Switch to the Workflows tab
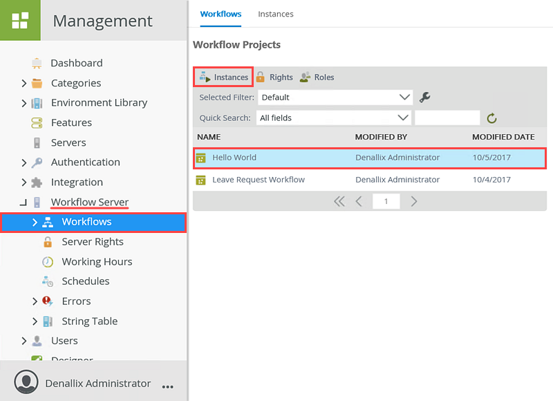Viewport: 553px width, 401px height. (x=221, y=14)
